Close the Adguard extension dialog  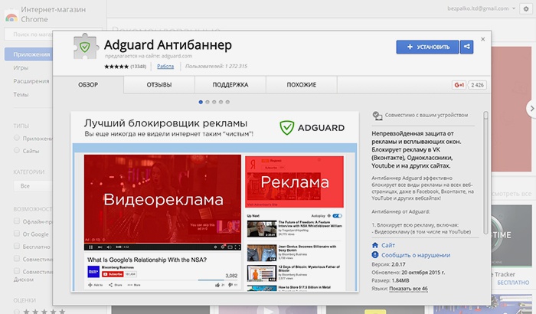point(482,39)
